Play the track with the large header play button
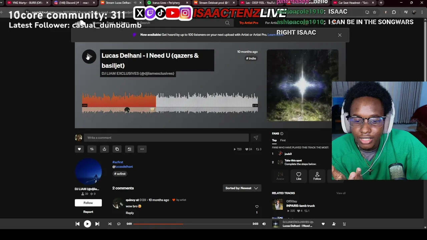 pyautogui.click(x=89, y=57)
